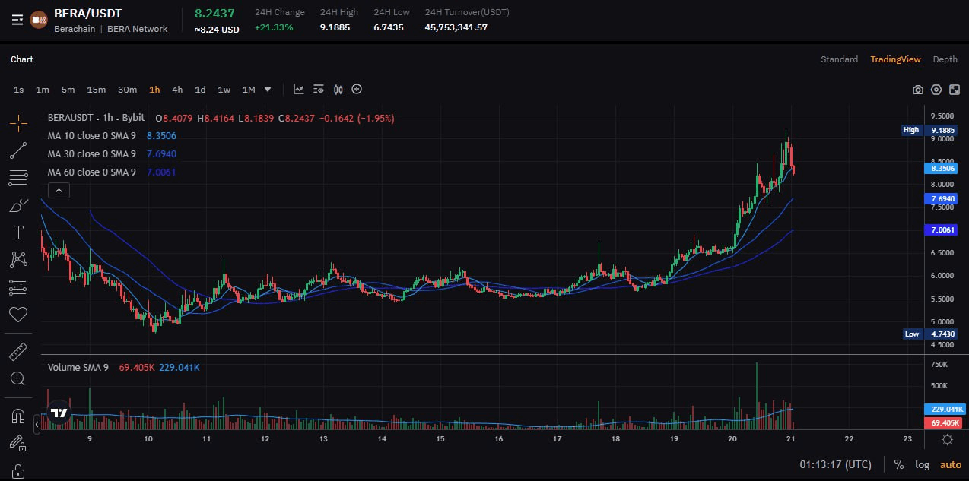The width and height of the screenshot is (969, 481).
Task: Click the 7.0061 MA price axis tag
Action: click(940, 229)
